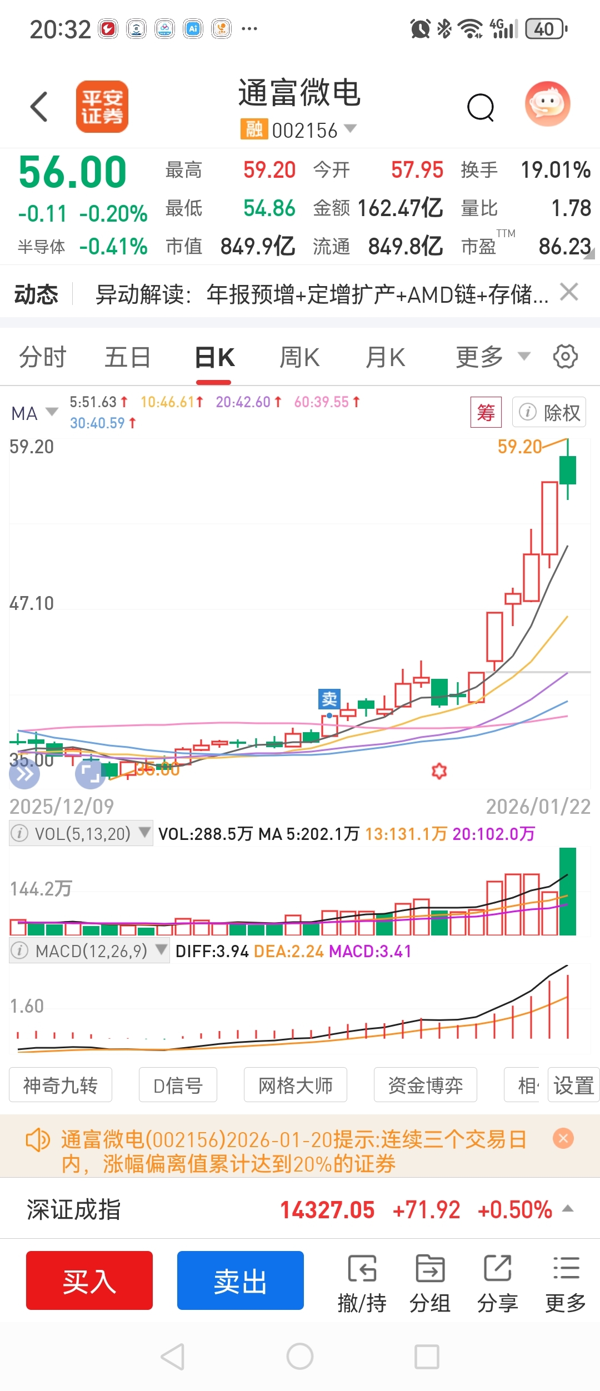The height and width of the screenshot is (1391, 600).
Task: Tap the blue 卖出 sell button
Action: coord(241,1280)
